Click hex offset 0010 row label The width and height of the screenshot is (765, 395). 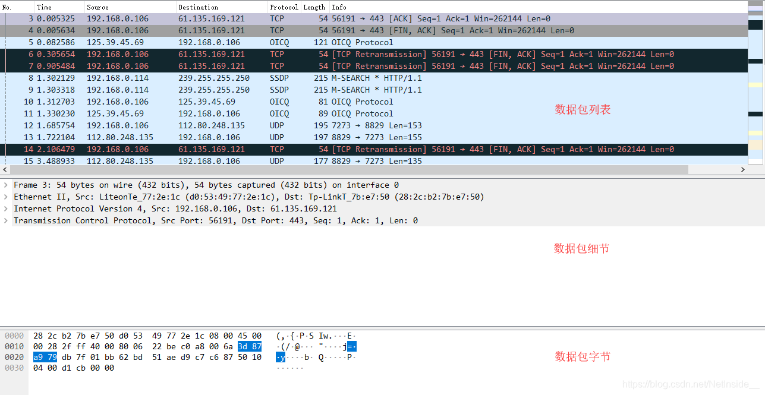[x=14, y=347]
